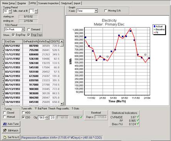Open the TOU Period On Peak dropdown

click(x=23, y=30)
